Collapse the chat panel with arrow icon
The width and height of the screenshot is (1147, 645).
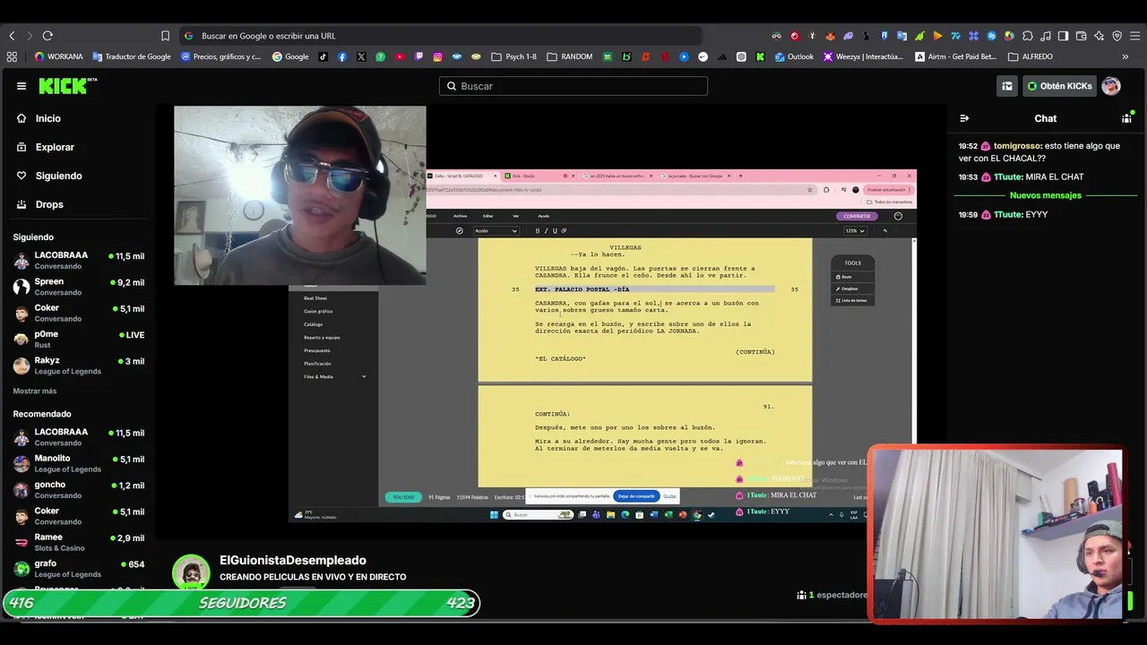click(x=964, y=118)
